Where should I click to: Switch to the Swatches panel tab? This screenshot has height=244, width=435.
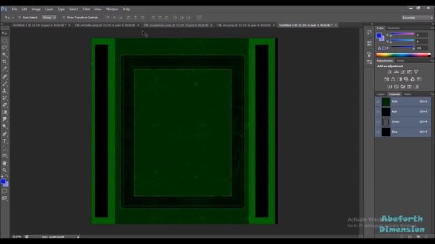tap(394, 28)
